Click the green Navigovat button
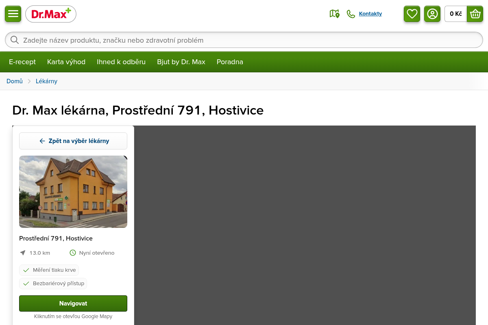Screen dimensions: 488x325 [73, 303]
